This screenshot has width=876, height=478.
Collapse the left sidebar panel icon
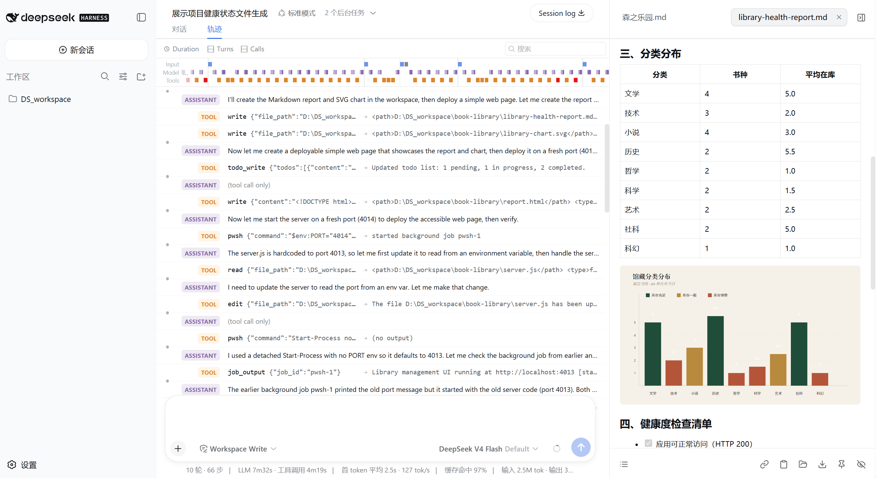(141, 17)
